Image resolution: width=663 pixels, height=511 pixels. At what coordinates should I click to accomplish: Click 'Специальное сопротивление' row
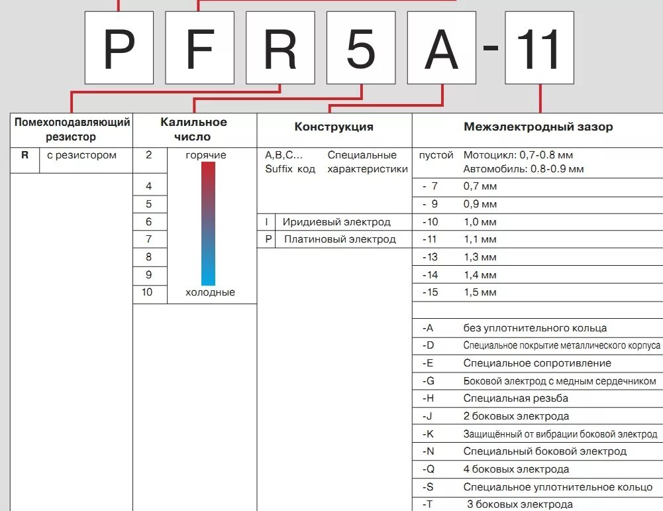[537, 363]
